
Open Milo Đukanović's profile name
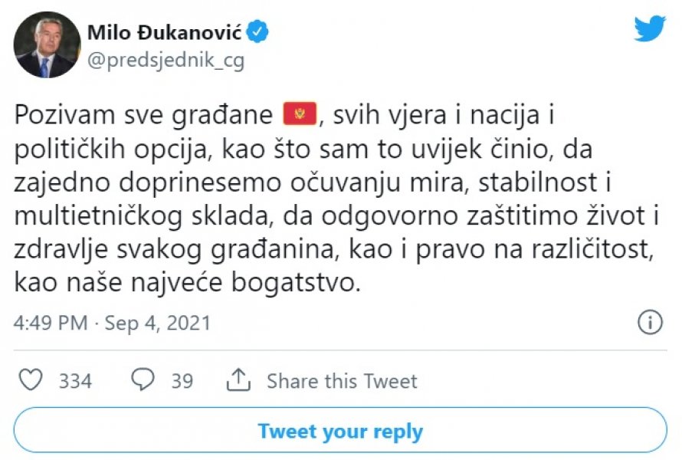coord(167,29)
